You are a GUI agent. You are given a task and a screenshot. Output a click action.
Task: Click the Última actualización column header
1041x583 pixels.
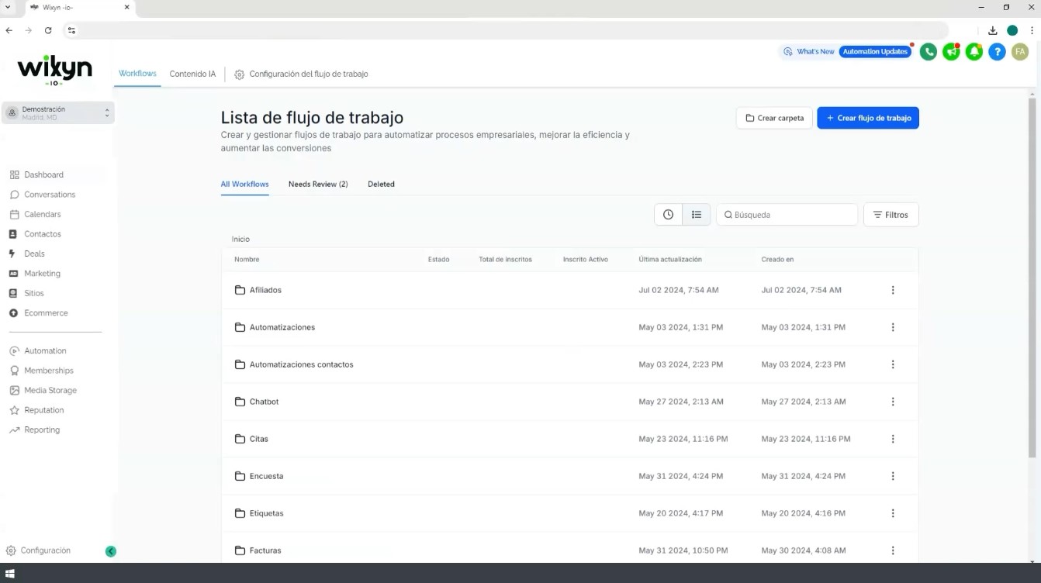(x=670, y=260)
